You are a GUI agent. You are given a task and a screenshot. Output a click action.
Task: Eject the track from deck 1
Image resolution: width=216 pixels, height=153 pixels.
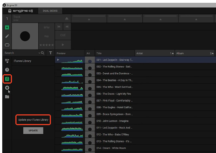pos(67,19)
